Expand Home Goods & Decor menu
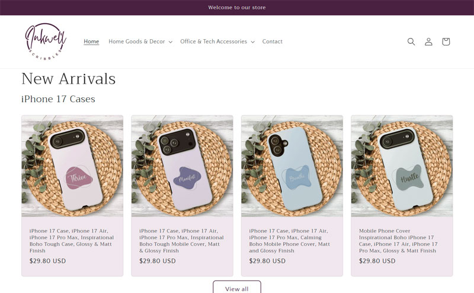 (140, 42)
